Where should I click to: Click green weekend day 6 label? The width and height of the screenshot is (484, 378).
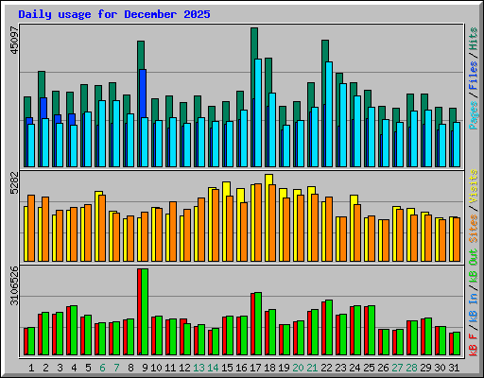click(x=102, y=368)
